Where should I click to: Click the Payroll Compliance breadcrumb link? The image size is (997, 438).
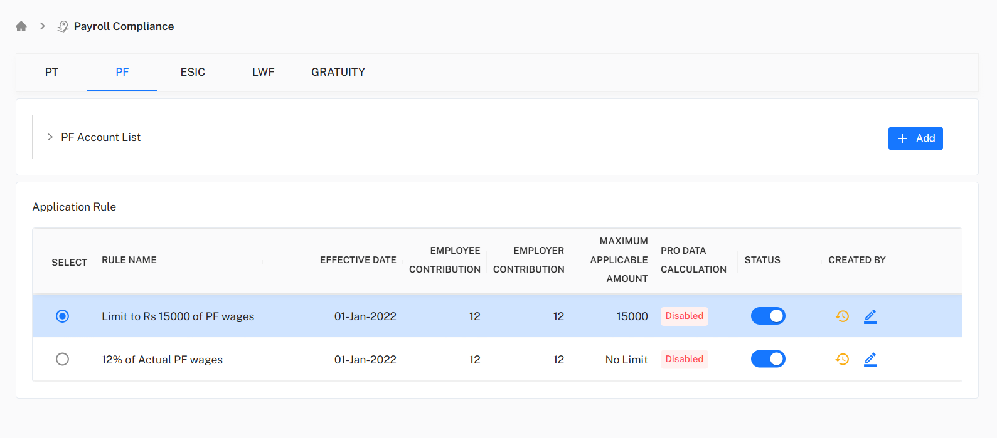[124, 26]
